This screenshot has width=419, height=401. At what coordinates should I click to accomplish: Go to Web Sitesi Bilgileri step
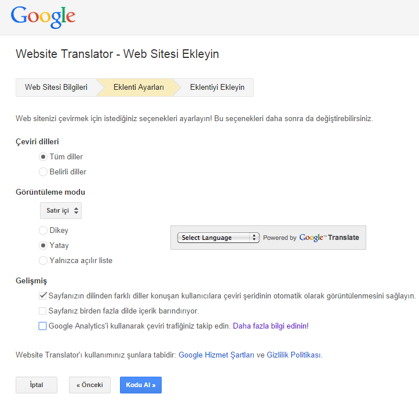56,88
